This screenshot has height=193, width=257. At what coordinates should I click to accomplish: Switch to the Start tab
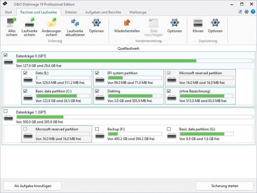pos(8,12)
